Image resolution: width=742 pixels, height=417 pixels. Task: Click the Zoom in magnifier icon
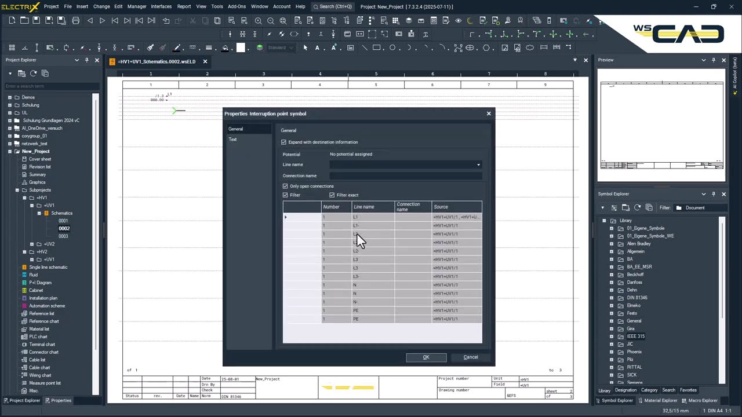pyautogui.click(x=258, y=20)
